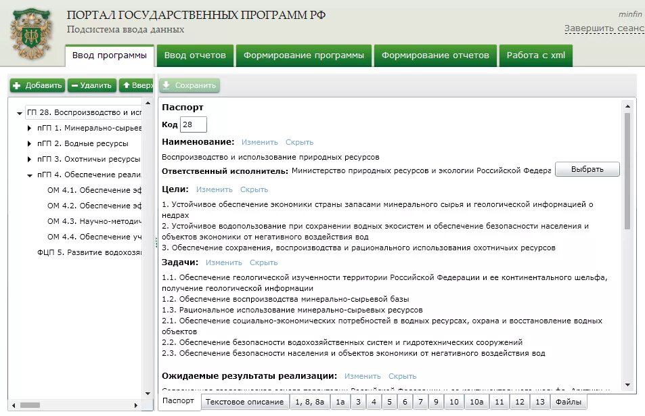Select пГП 3. Охотничьи ресурсы item
This screenshot has height=416, width=645.
tap(89, 159)
